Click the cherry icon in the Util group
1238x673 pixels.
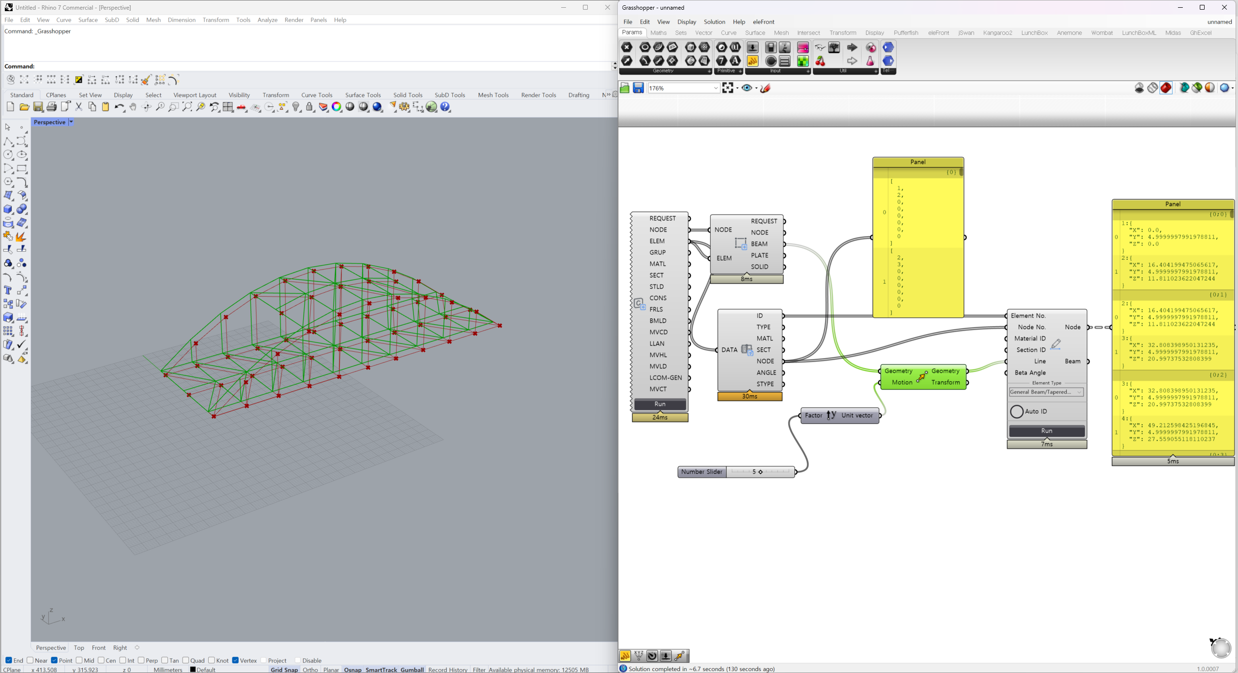(x=820, y=61)
